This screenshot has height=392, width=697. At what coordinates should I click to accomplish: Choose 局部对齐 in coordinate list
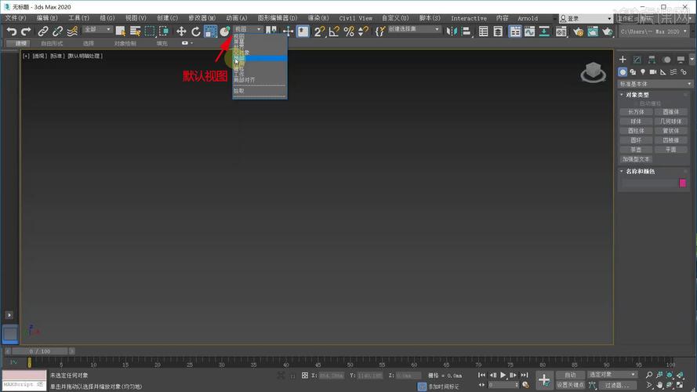[245, 80]
